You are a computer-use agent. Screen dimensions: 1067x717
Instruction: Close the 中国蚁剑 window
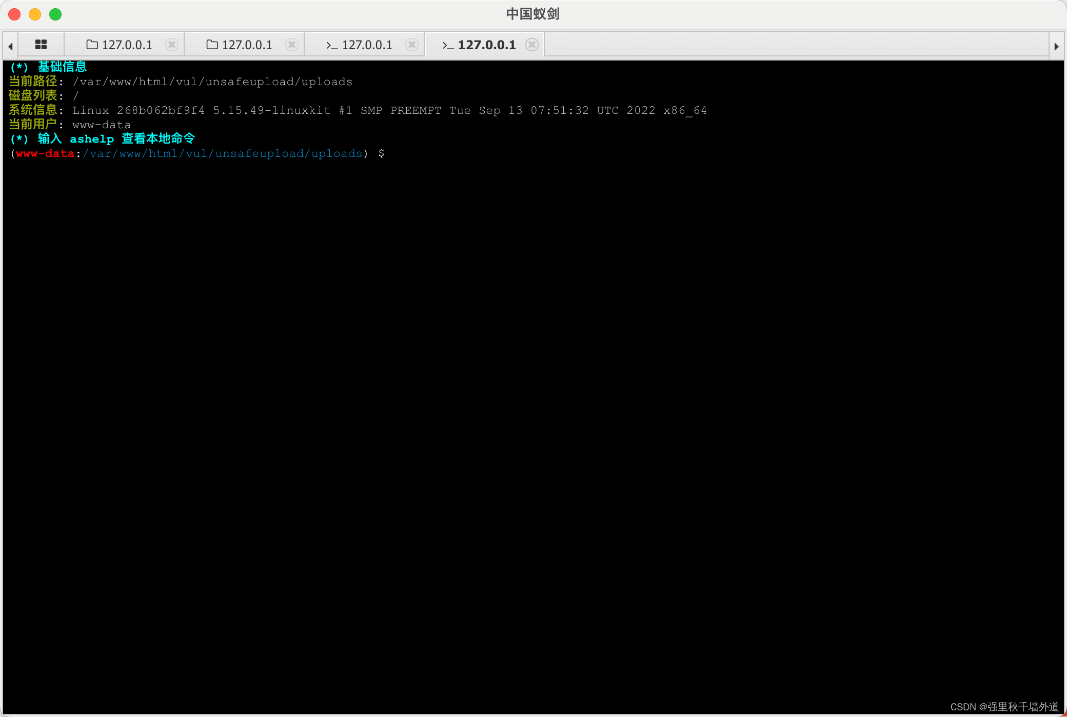coord(14,14)
